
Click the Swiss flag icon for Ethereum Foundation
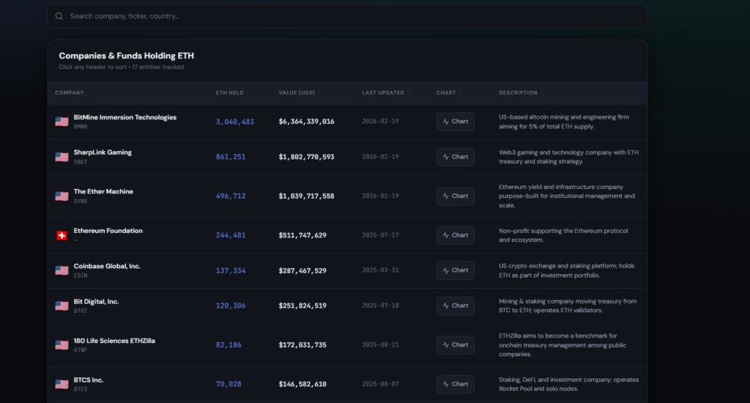62,235
